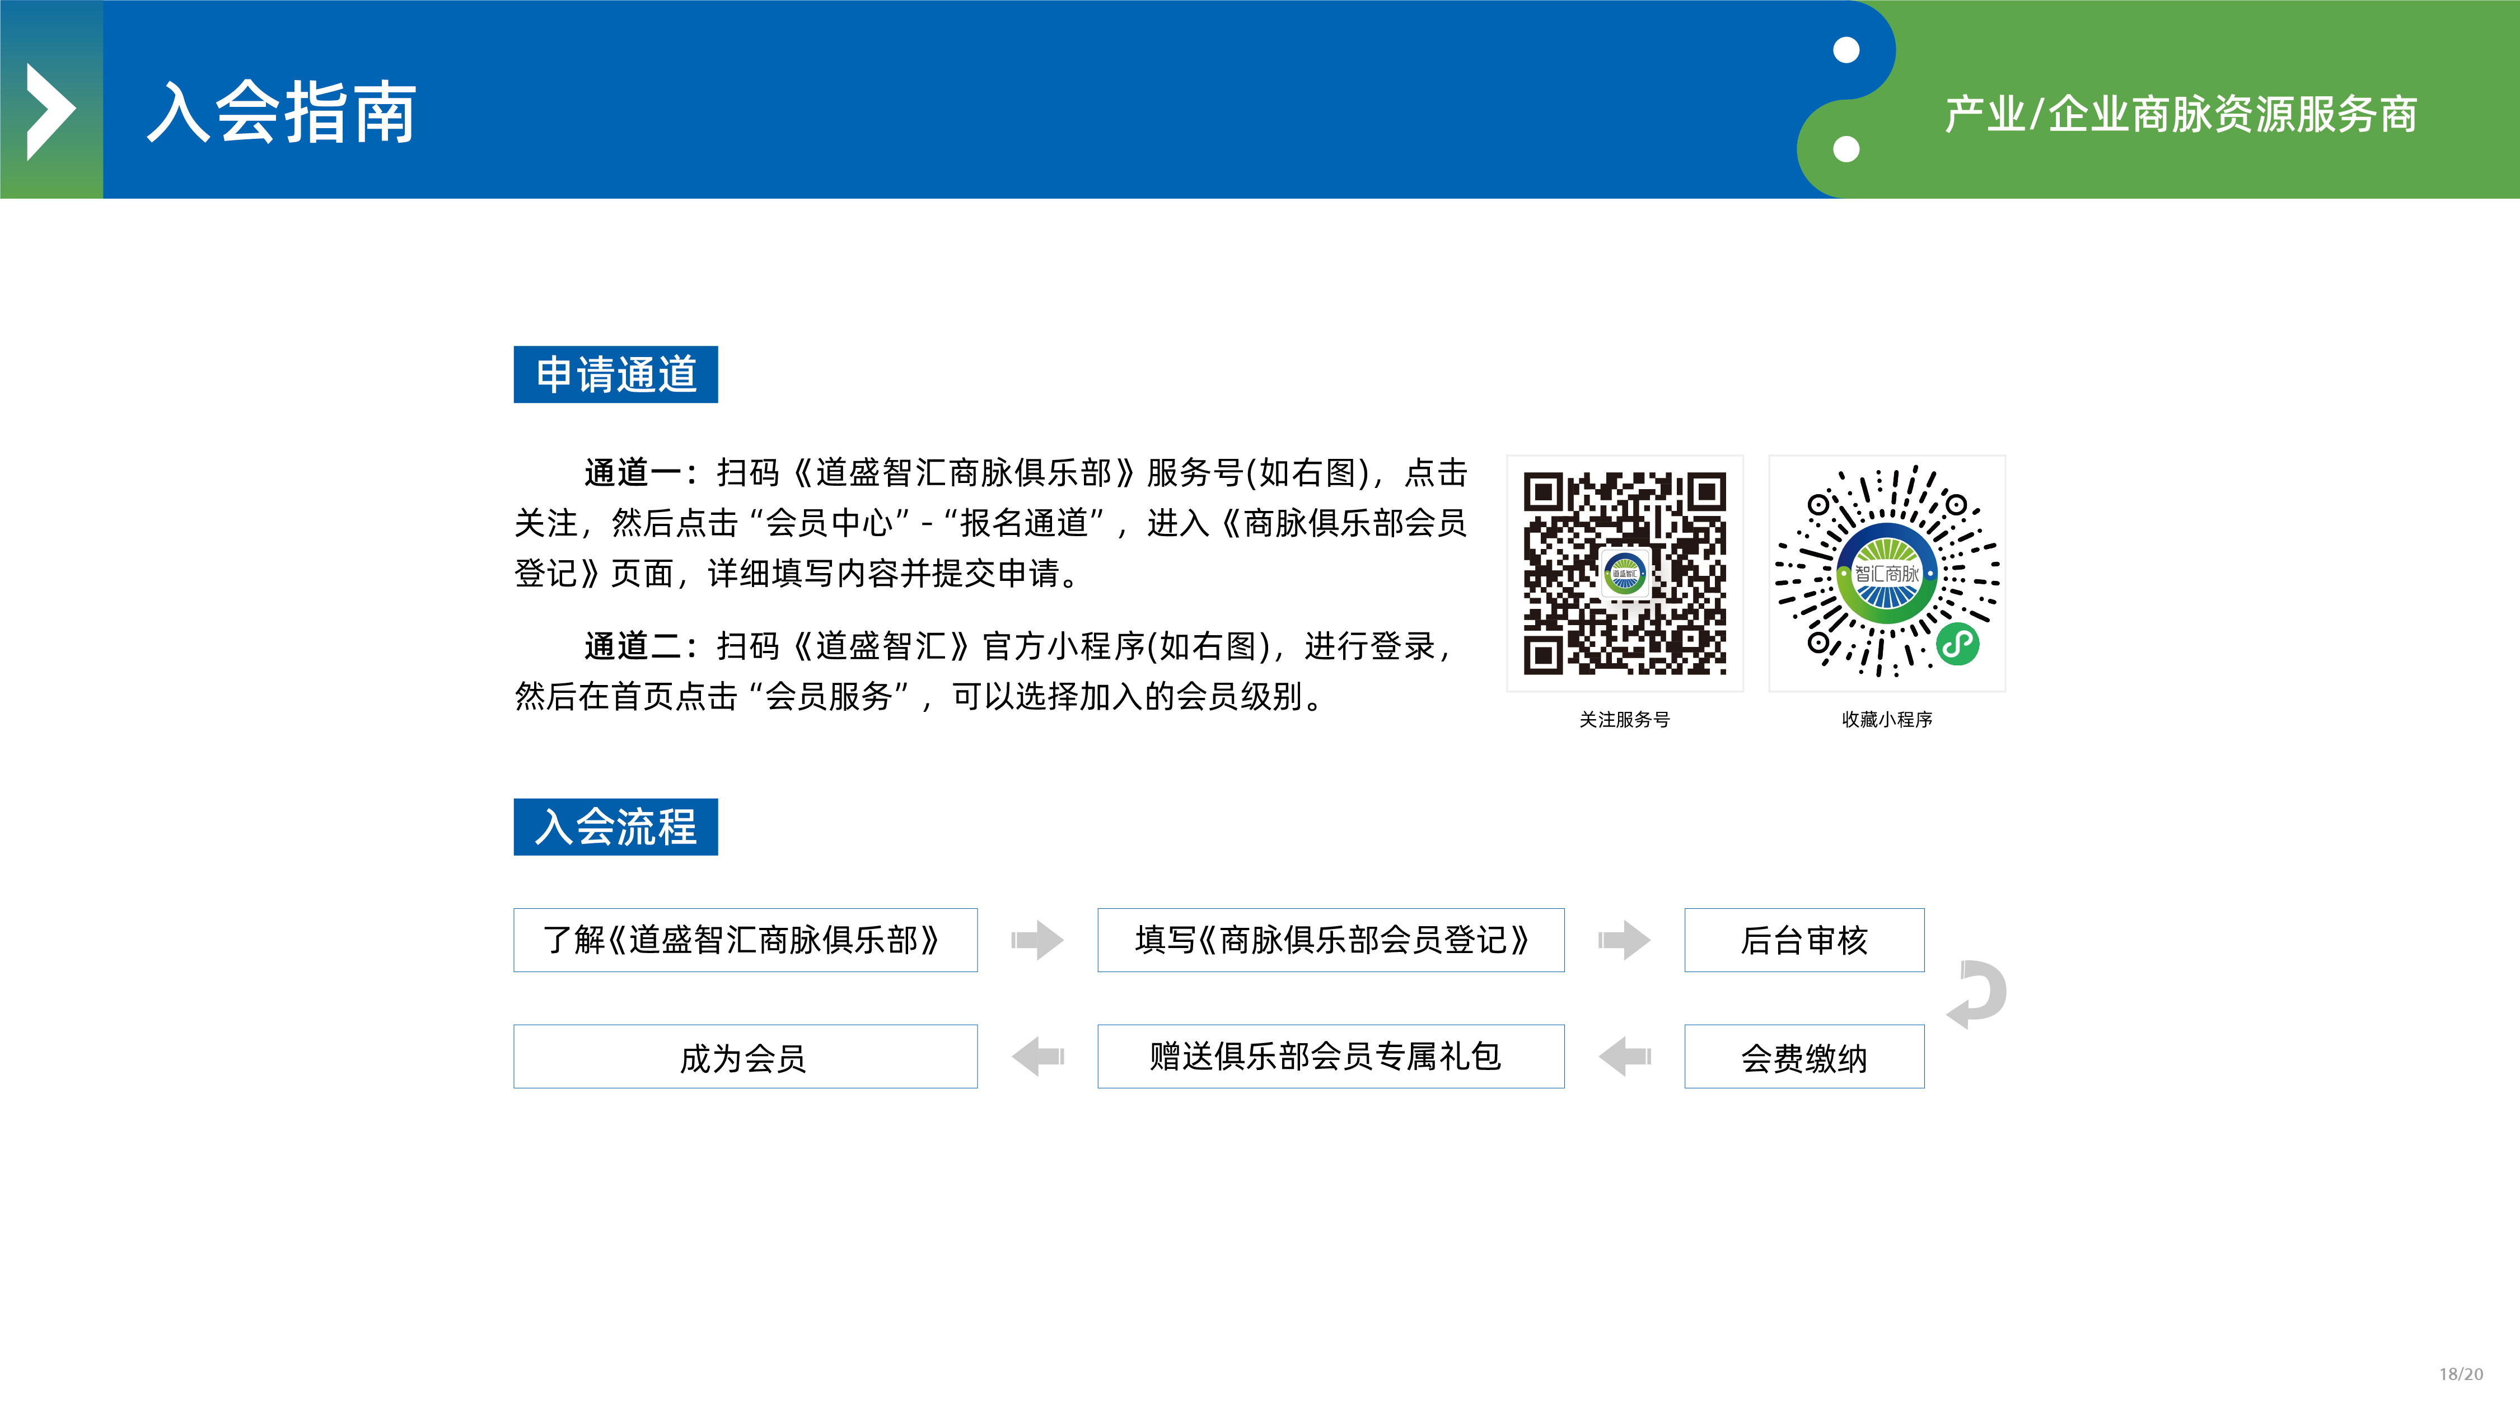The image size is (2520, 1417).
Task: Click the 通道一 bold heading text
Action: point(642,473)
